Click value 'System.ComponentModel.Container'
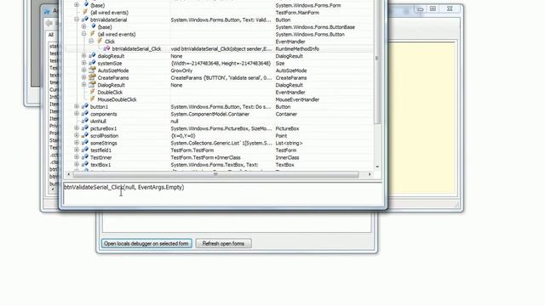Viewport: 545px width, 306px height. (209, 114)
